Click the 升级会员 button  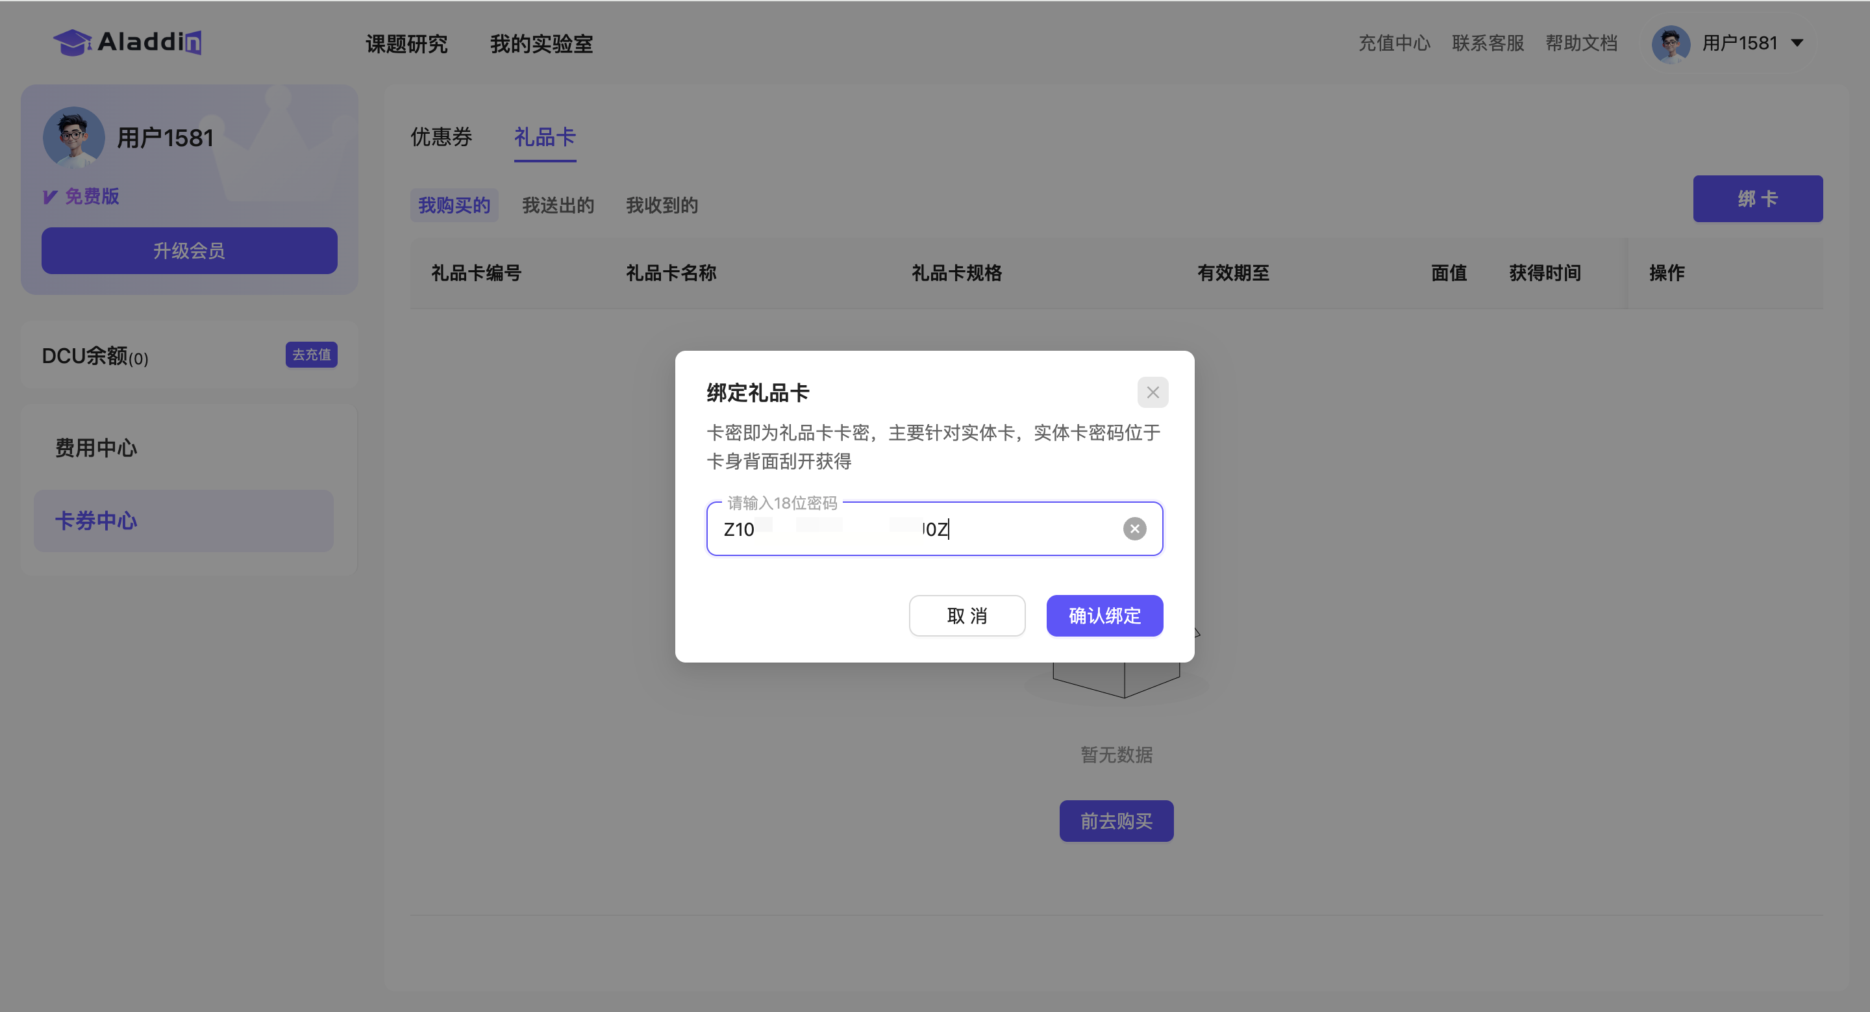[x=189, y=251]
